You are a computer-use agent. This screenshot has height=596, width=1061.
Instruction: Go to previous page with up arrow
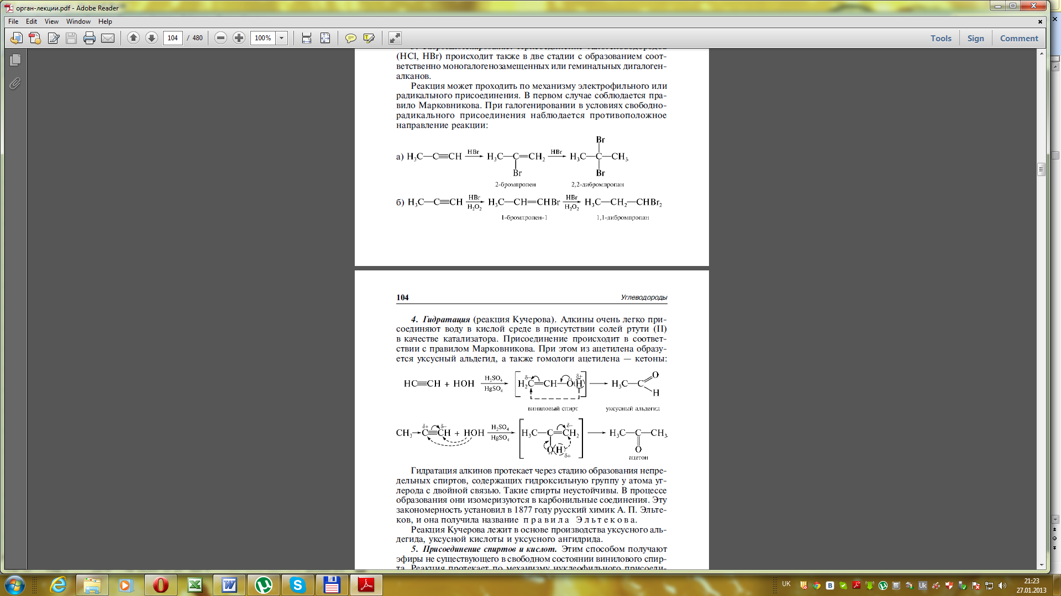click(x=133, y=38)
